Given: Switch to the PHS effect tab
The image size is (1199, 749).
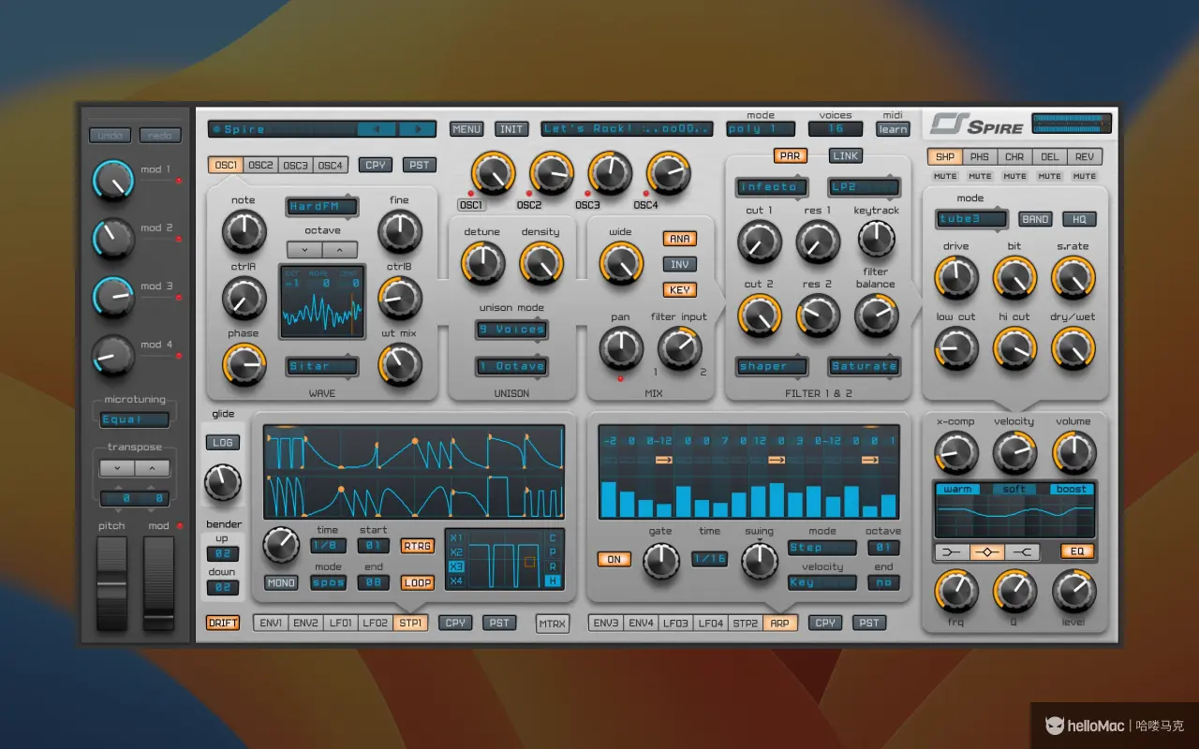Looking at the screenshot, I should pos(979,156).
